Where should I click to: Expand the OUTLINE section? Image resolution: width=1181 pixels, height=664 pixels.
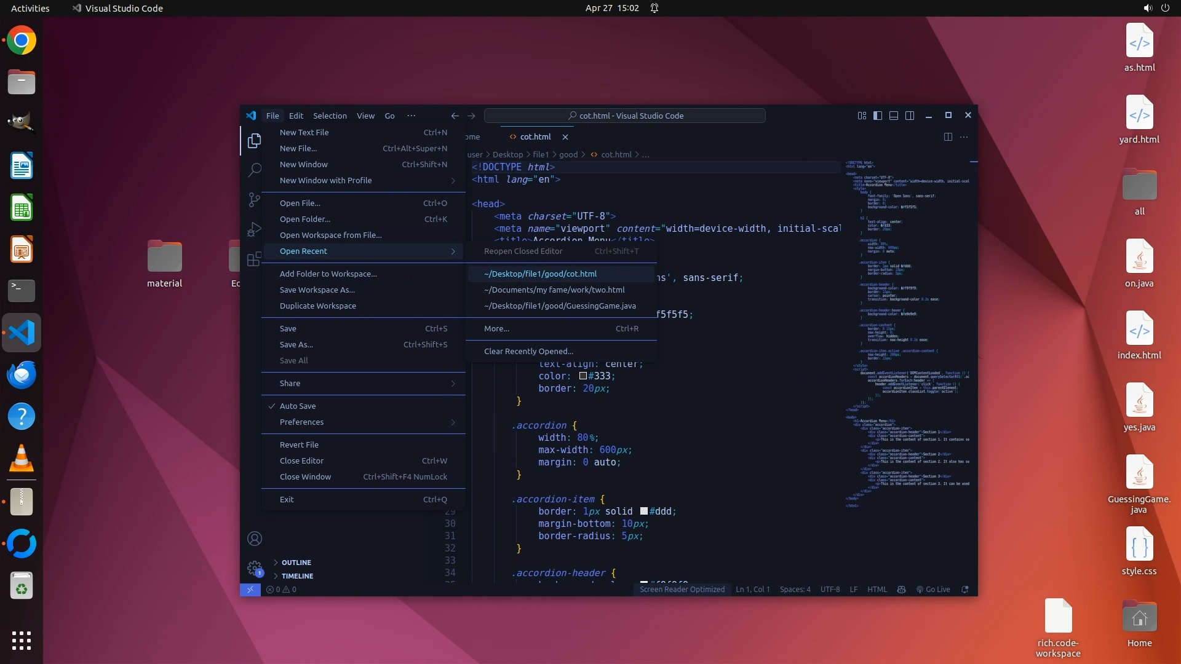coord(296,563)
